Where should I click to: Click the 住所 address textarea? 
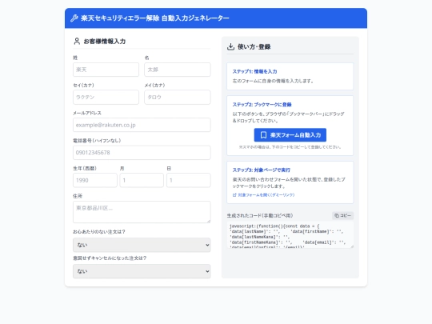(142, 212)
